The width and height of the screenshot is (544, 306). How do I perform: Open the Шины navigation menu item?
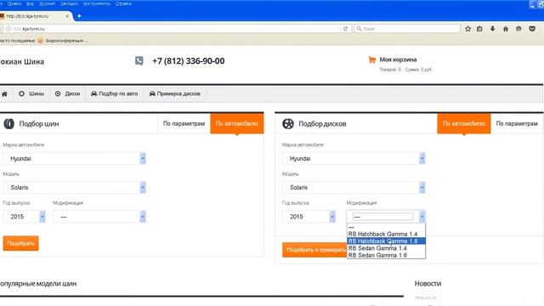(31, 93)
